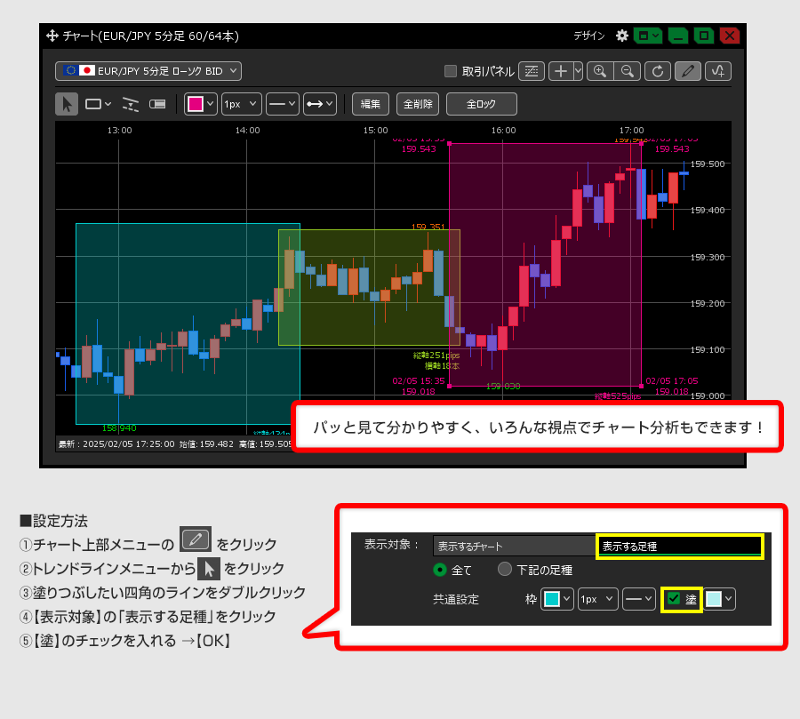Click the 16:00 time axis label
The width and height of the screenshot is (800, 719).
504,131
